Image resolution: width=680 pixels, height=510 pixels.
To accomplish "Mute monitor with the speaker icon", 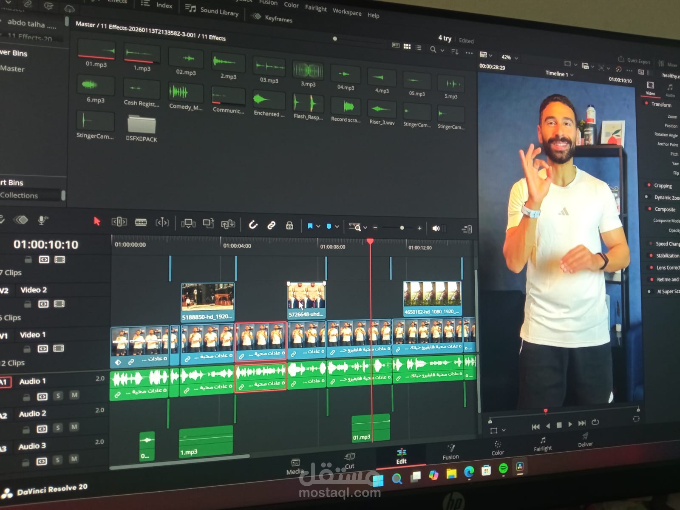I will pyautogui.click(x=436, y=229).
